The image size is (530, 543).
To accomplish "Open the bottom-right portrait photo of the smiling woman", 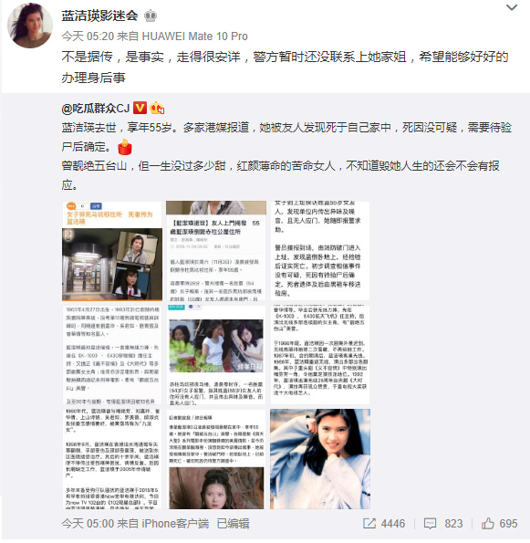I will tap(320, 459).
